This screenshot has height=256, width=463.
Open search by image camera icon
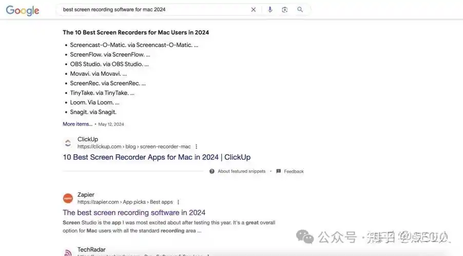click(x=285, y=10)
